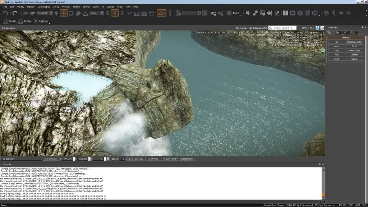Toggle the padlock icon beside Z
368x207 pixels.
pos(108,159)
